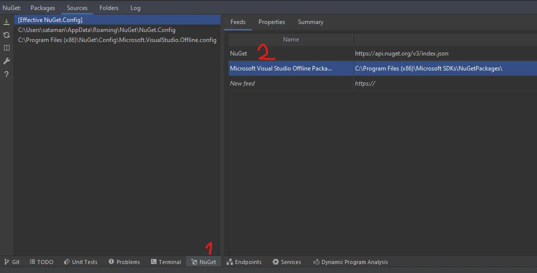This screenshot has width=537, height=273.
Task: Click the https://api.nuget.org/v3/index.json URL cell
Action: 445,53
